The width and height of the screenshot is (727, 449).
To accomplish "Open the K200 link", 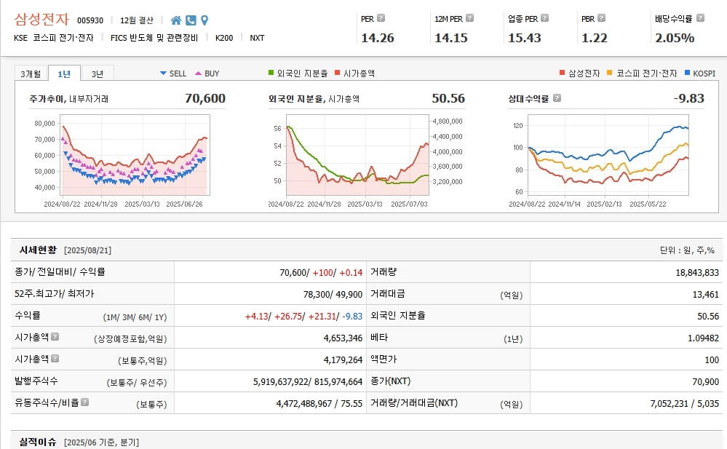I will [223, 37].
